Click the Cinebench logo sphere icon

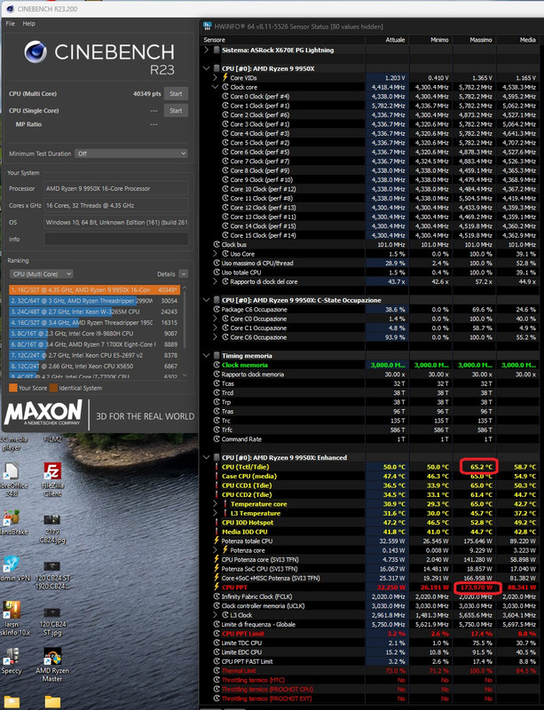tap(35, 51)
